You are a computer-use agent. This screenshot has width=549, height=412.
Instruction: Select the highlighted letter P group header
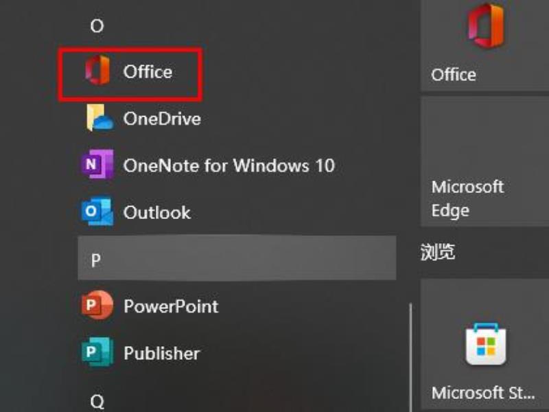tap(237, 258)
